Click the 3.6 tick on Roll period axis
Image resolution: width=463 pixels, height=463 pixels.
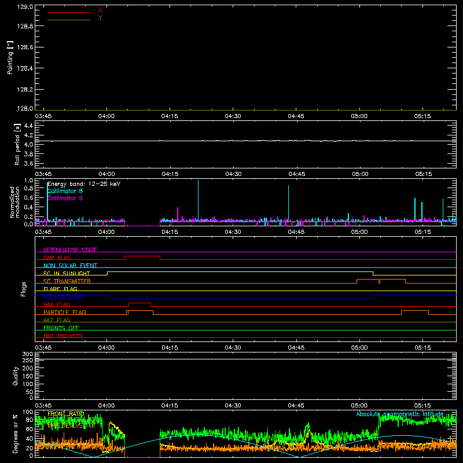(28, 163)
